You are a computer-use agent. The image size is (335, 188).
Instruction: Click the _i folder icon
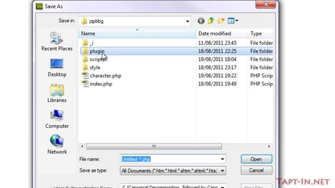pyautogui.click(x=85, y=43)
